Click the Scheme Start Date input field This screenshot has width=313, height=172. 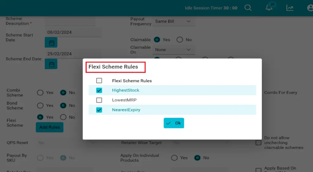(73, 32)
